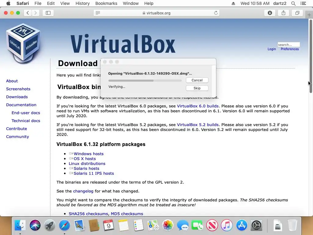Open the File menu
Viewport: 313px width, 235px height.
pyautogui.click(x=38, y=3)
